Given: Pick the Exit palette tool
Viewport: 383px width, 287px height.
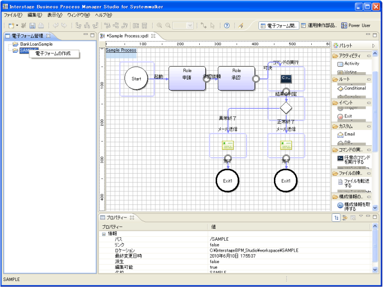Looking at the screenshot, I should tap(345, 116).
